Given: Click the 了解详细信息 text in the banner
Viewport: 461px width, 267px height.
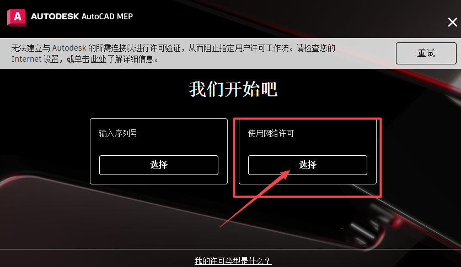Looking at the screenshot, I should [x=130, y=59].
